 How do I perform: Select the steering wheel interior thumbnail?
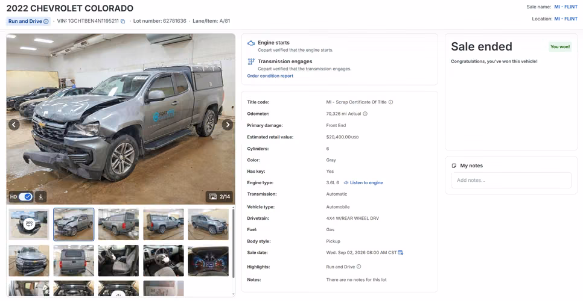163,261
